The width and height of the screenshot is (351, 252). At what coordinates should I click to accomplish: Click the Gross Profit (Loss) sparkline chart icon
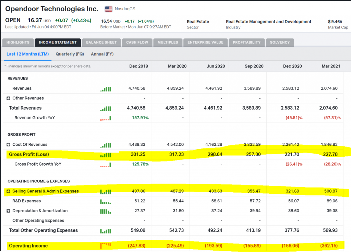[106, 155]
